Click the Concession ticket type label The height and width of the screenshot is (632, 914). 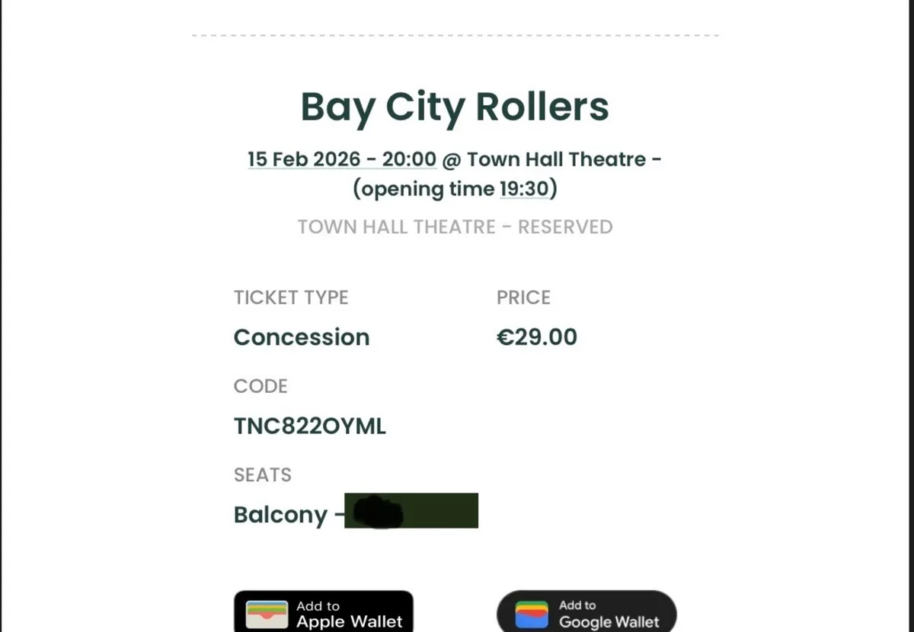click(x=302, y=337)
